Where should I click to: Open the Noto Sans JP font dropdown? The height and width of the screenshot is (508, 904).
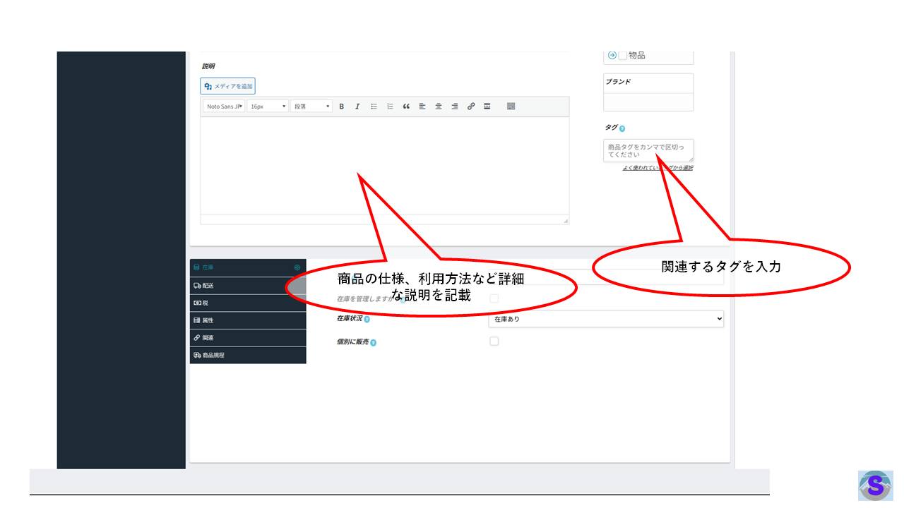tap(224, 107)
